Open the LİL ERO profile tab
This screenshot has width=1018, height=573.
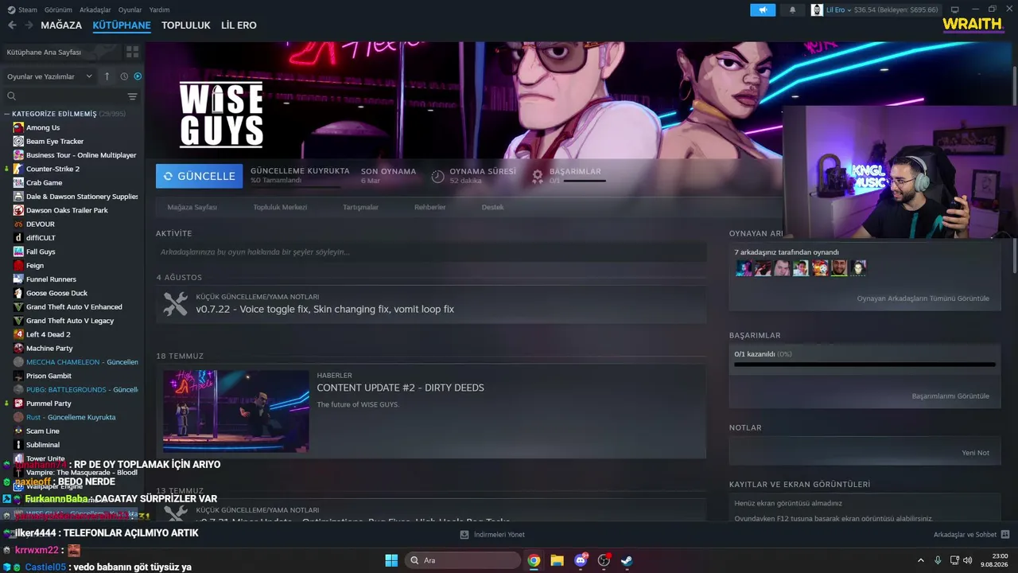(239, 25)
